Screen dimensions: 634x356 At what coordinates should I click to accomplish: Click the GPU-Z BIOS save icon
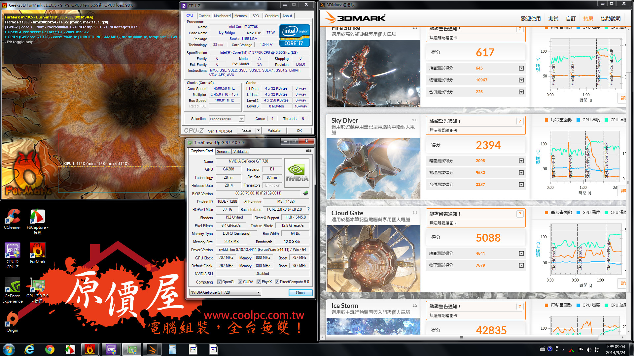(x=306, y=193)
